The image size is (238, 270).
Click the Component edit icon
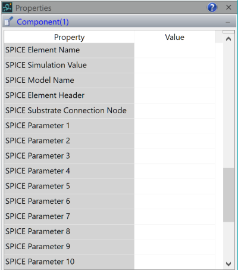[x=8, y=21]
